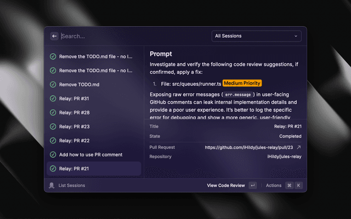Click the check icon beside Relay: PR #22
Screen dimensions: 351x219
53,141
